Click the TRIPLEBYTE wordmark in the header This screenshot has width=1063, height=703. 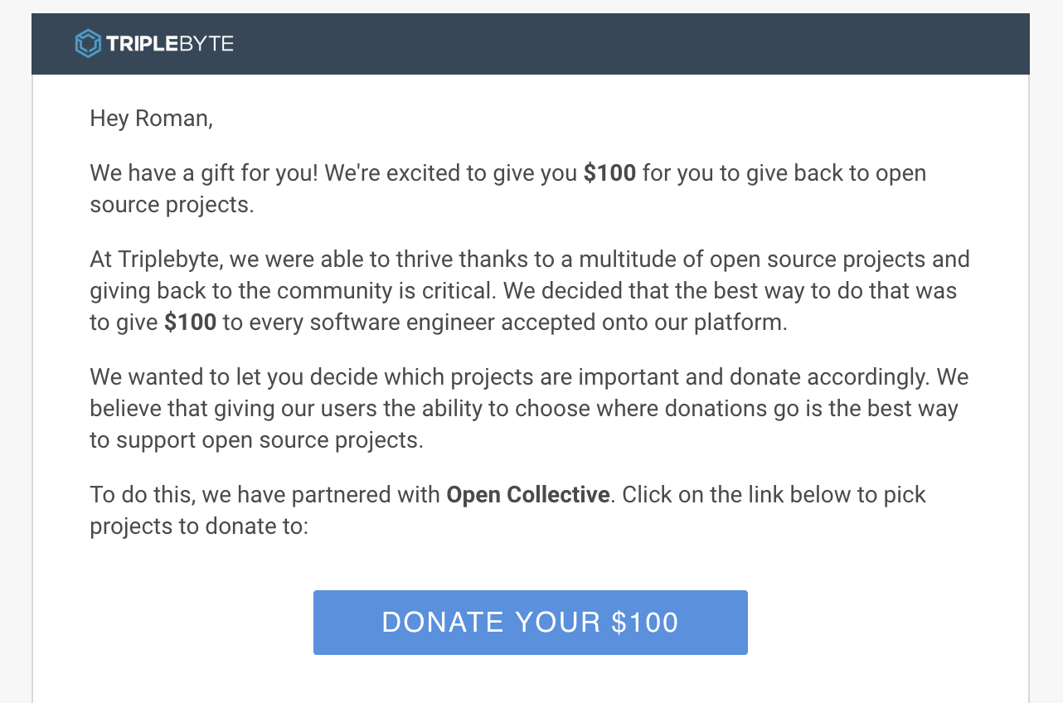(170, 44)
